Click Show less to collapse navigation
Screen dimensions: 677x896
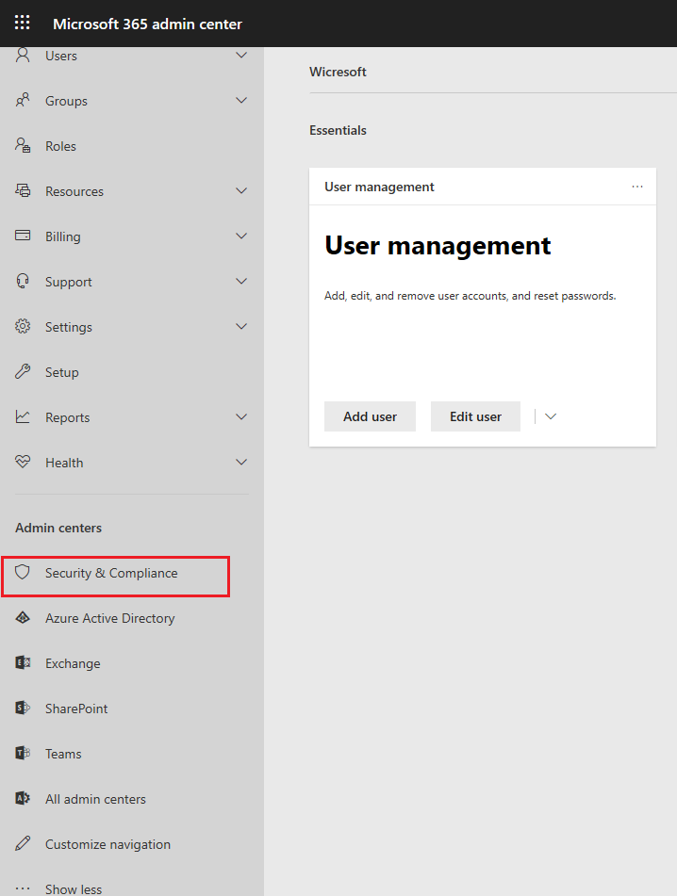pyautogui.click(x=74, y=889)
